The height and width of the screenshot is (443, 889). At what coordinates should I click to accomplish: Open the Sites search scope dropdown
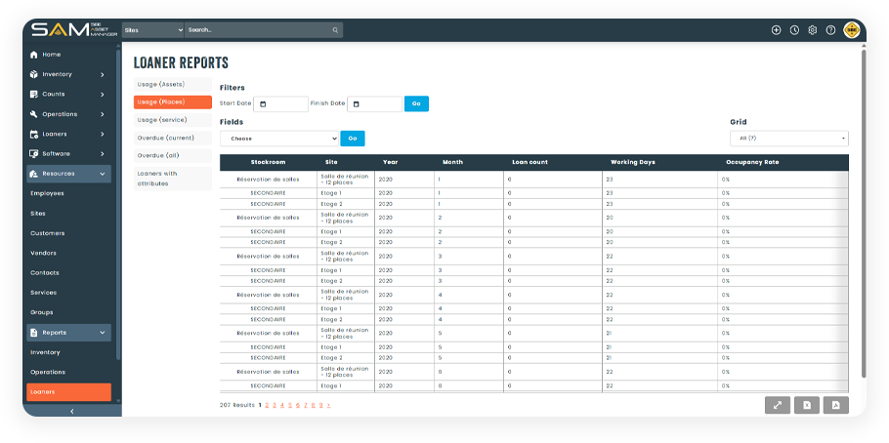point(152,30)
